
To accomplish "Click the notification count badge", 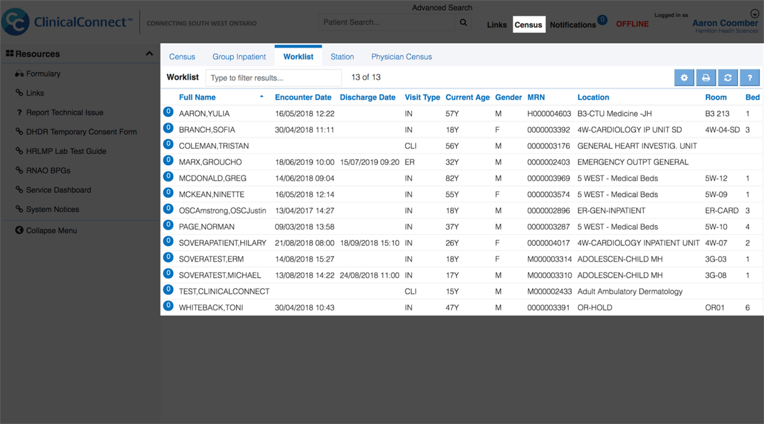I will (x=602, y=20).
